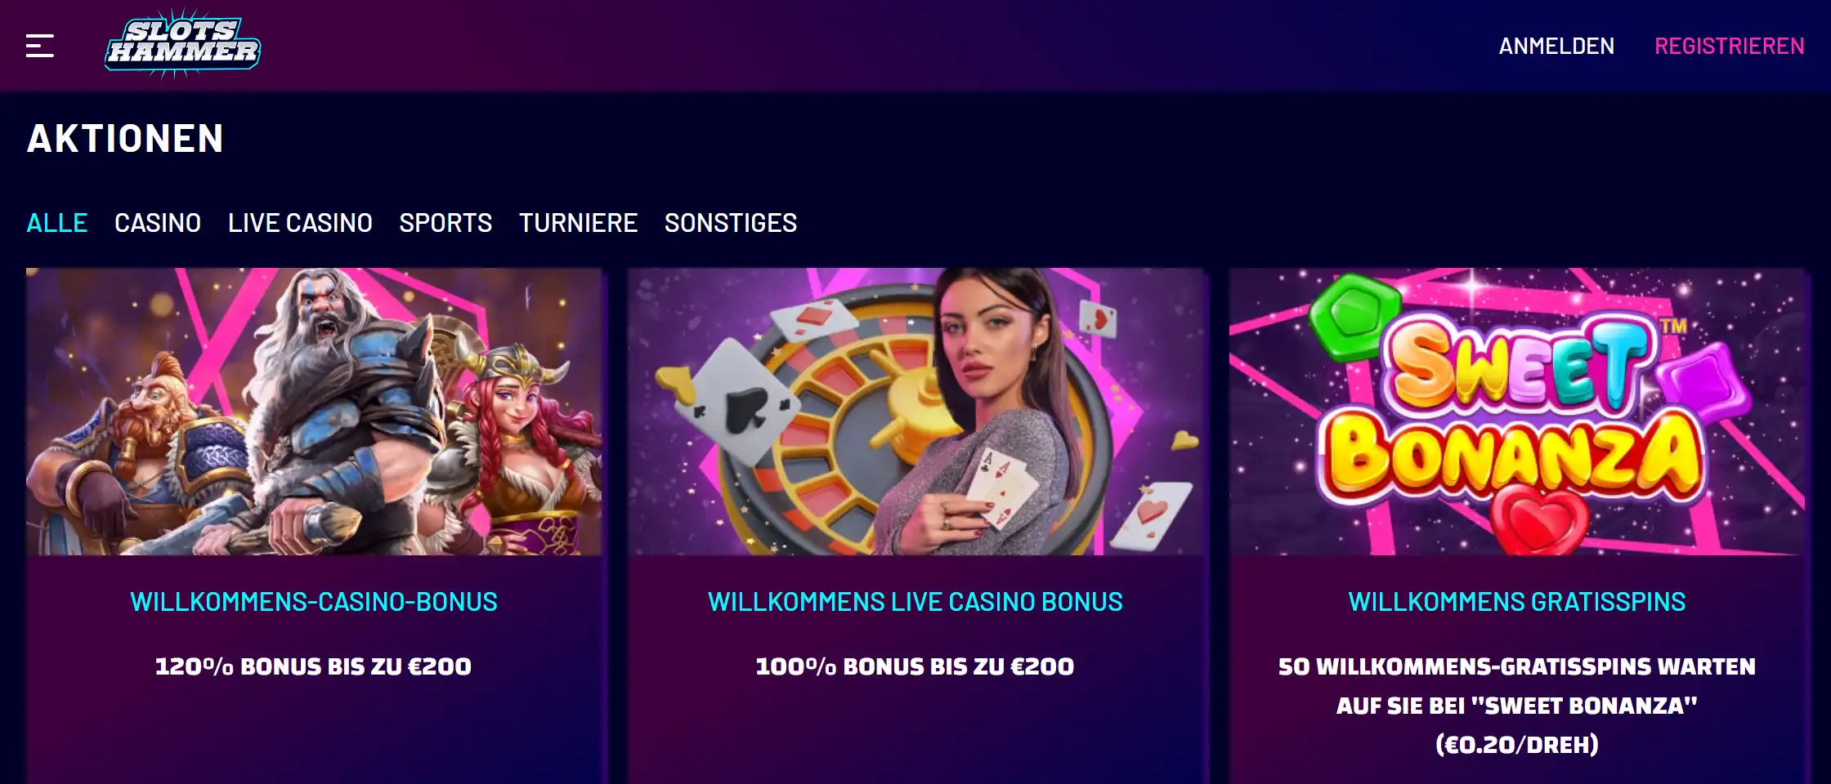Switch to the CASINO tab
Screen dimensions: 1831x784
click(158, 223)
